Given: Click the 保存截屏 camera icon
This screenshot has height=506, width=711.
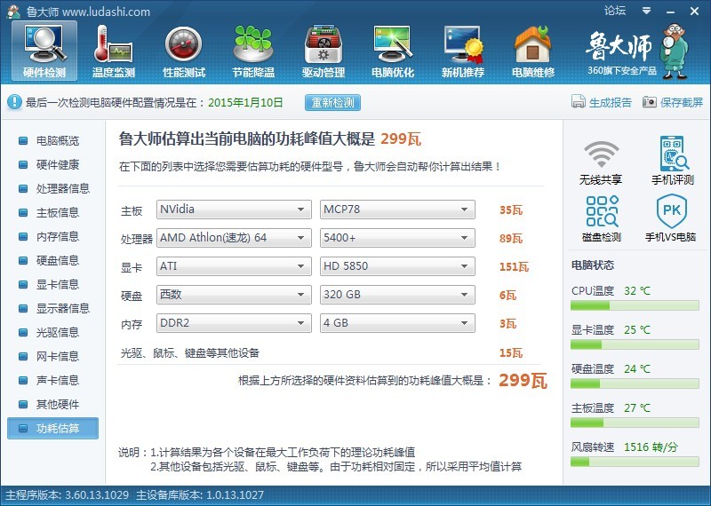Looking at the screenshot, I should click(649, 102).
